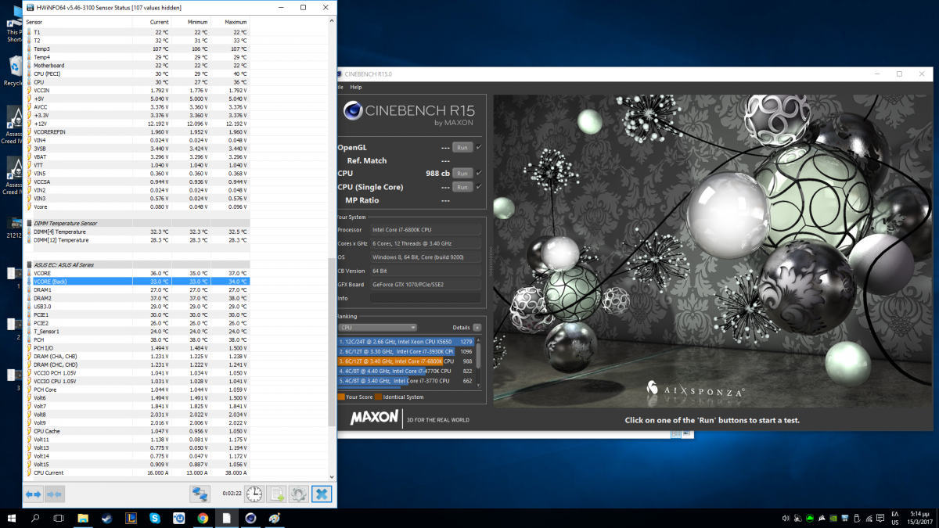Toggle the CPU test checkmark

[x=479, y=173]
